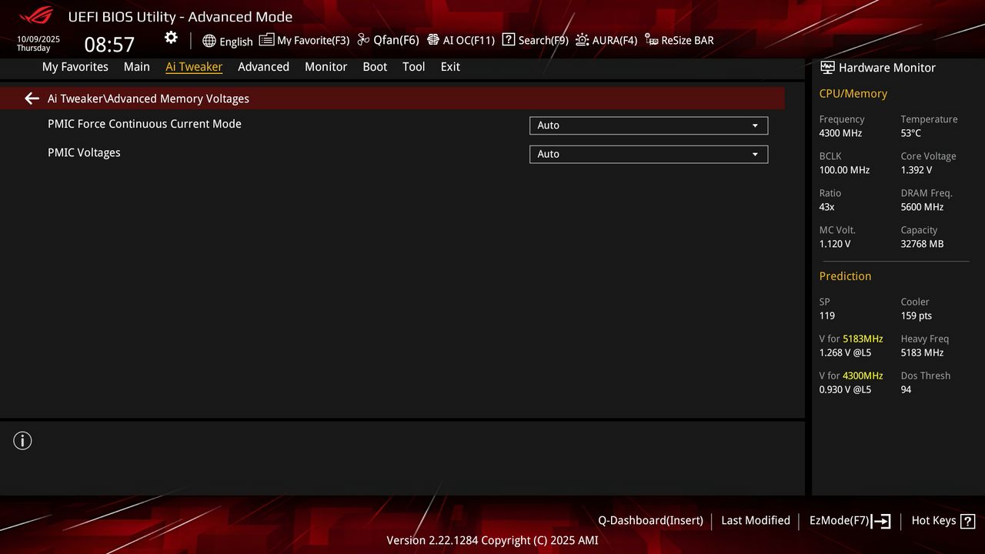Select the Ai Tweaker menu
This screenshot has height=554, width=985.
194,67
